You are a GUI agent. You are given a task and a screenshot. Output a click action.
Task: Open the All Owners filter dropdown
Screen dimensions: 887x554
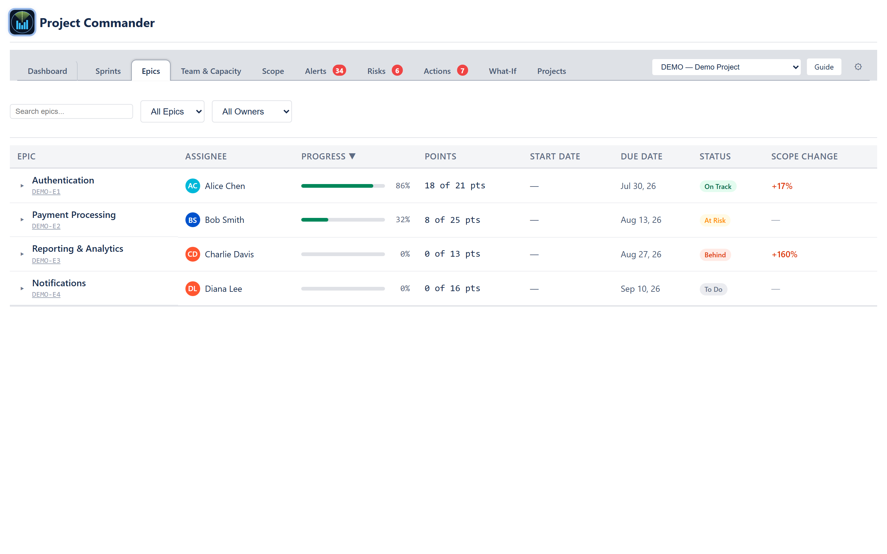(252, 111)
